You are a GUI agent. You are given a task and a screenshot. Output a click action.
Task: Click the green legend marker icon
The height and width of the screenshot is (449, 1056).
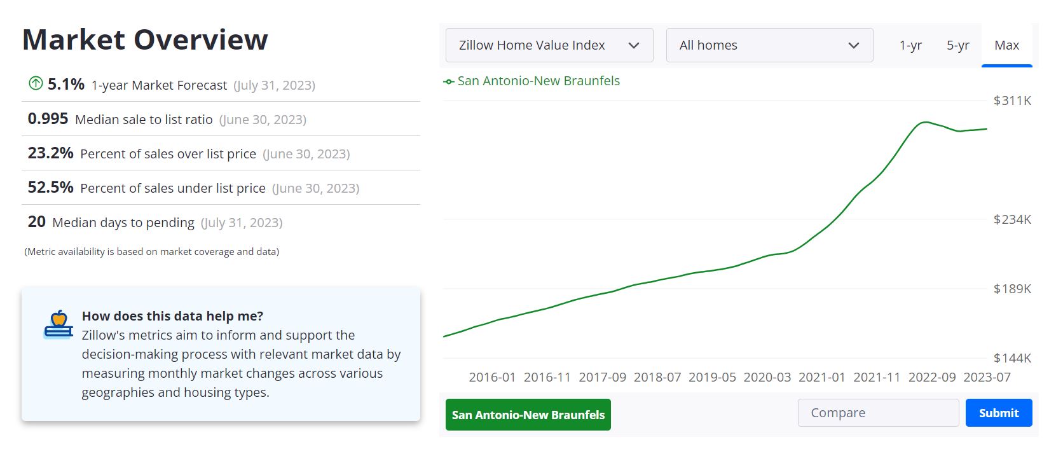[x=449, y=81]
